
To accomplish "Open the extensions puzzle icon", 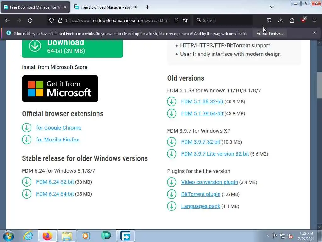I will (292, 20).
